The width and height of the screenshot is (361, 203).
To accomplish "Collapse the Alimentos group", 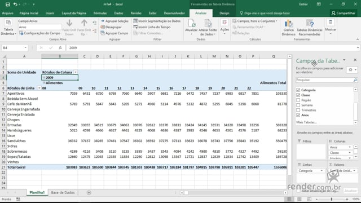I will click(44, 83).
